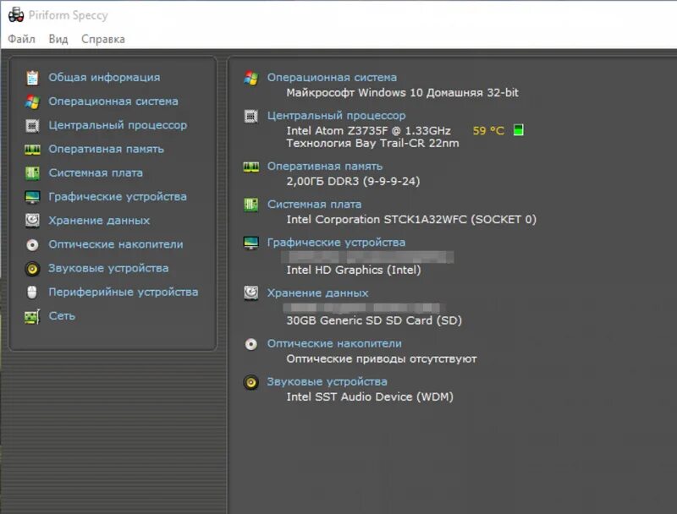This screenshot has width=677, height=514.
Task: Select Системная плата in the sidebar
Action: 96,173
